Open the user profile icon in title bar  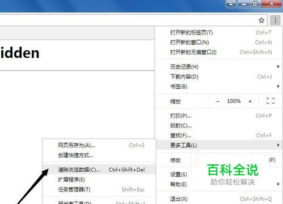(x=231, y=3)
